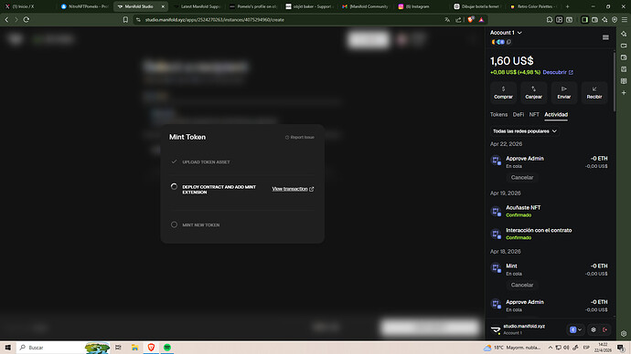Open sidebar settings gear
The width and height of the screenshot is (631, 354).
coord(624,334)
